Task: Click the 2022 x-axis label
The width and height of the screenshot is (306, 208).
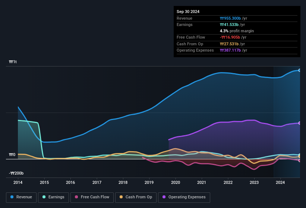Action: click(x=228, y=182)
